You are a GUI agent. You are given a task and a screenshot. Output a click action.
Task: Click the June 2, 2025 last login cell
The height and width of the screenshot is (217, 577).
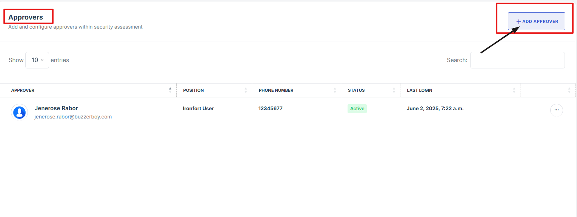[x=435, y=108]
